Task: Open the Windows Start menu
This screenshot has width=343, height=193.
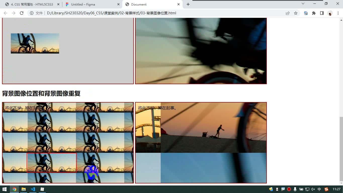Action: pos(4,189)
